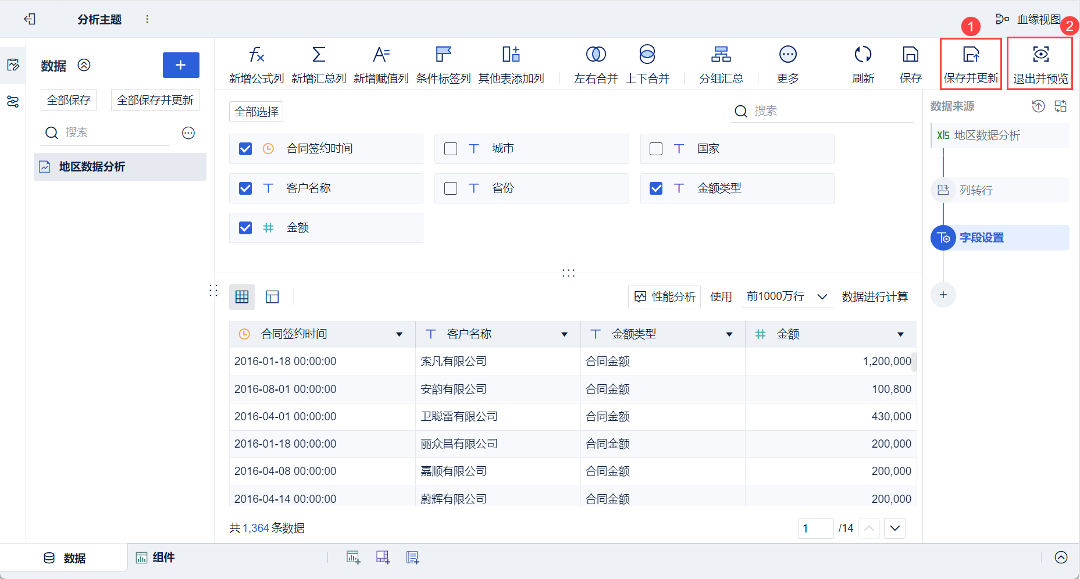Uncheck the 客户名称 field checkbox
This screenshot has height=579, width=1080.
pos(245,188)
